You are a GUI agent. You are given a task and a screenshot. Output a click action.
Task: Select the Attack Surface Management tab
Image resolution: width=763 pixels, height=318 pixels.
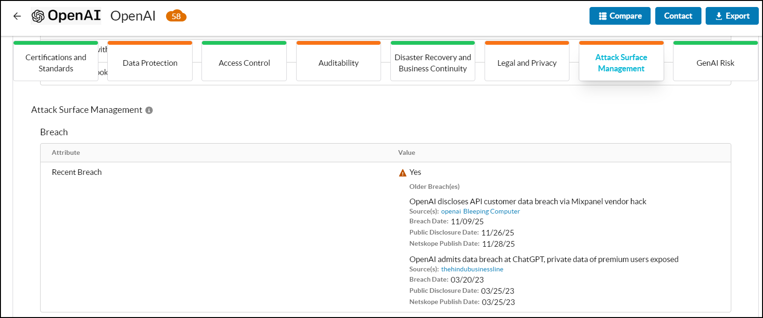point(621,63)
